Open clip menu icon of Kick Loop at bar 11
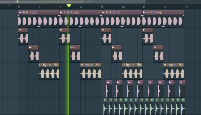Image resolution: width=201 pixels, height=115 pixels. [144, 12]
